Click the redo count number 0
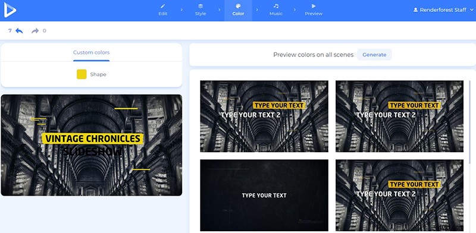This screenshot has height=233, width=476. [44, 31]
